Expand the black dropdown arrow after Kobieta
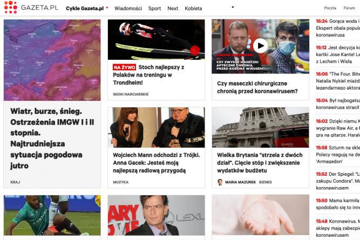 (233, 8)
